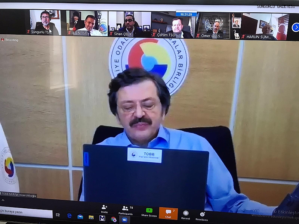
Task: Click muted microphone icon on HARUN SÜM...
Action: coord(243,37)
